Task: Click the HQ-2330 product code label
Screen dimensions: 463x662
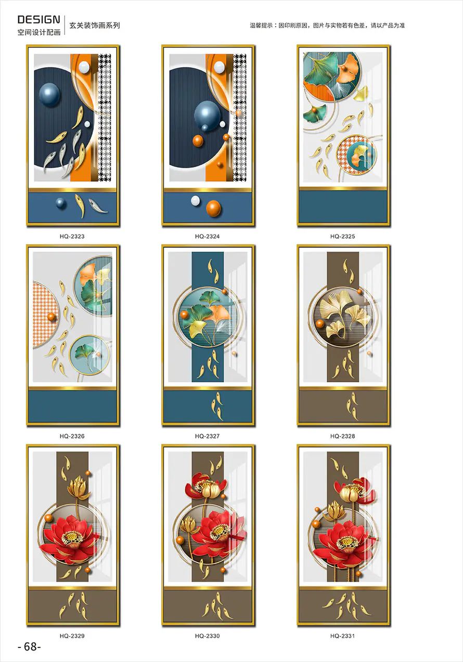Action: 207,635
